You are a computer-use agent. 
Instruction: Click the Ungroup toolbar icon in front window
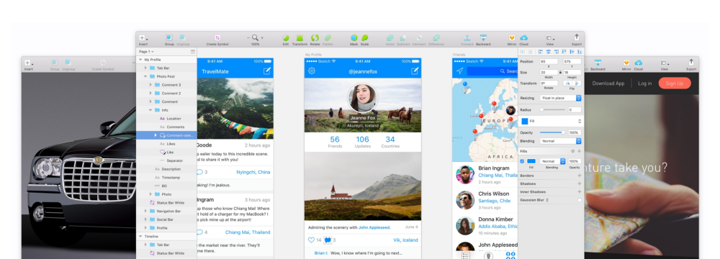click(x=182, y=37)
